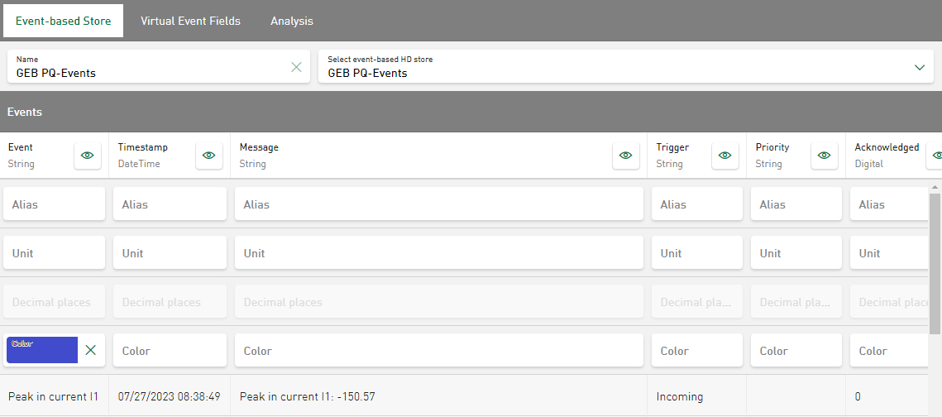Hide the Message column with the eye icon
This screenshot has height=417, width=942.
pos(625,155)
